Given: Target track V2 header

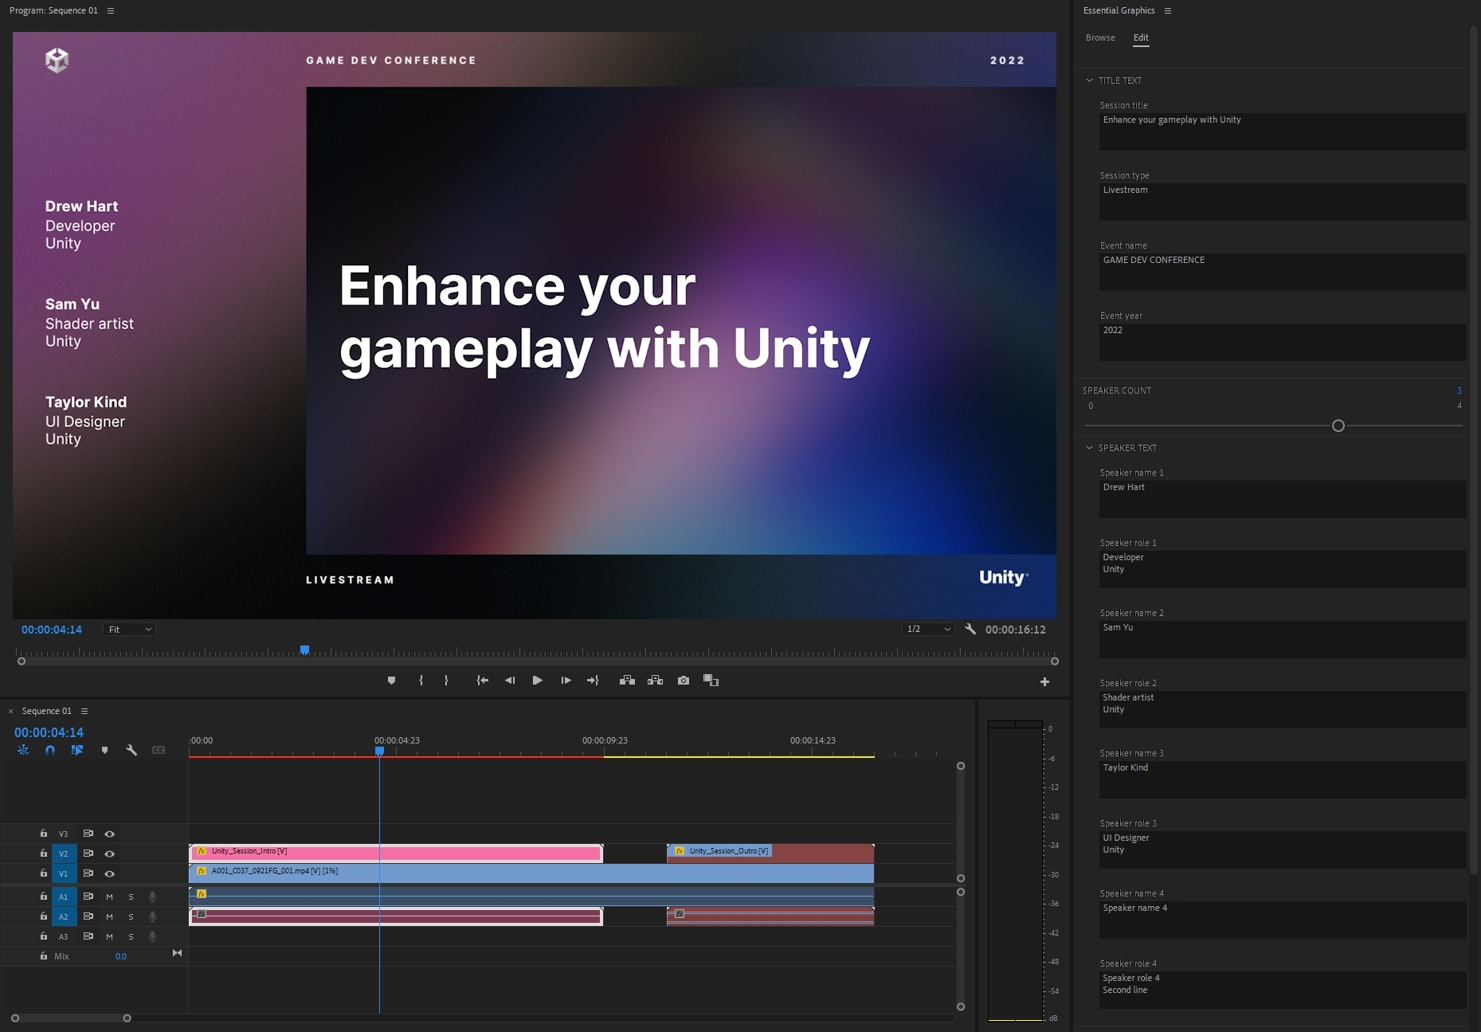Looking at the screenshot, I should click(64, 853).
